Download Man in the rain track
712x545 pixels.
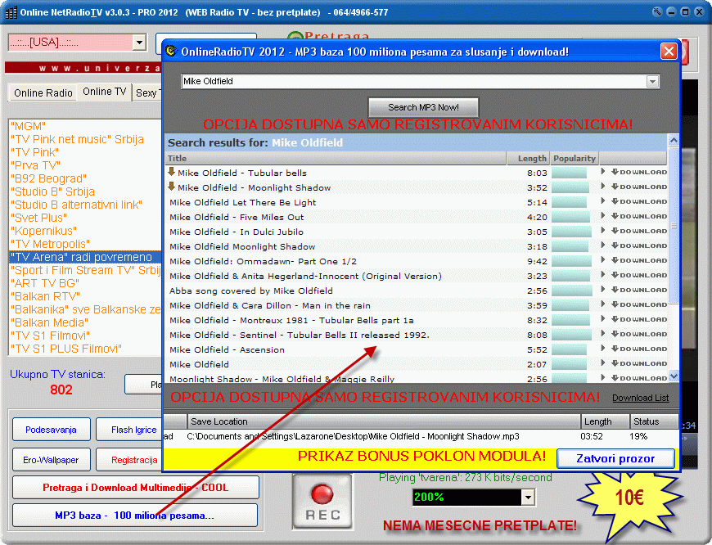[x=638, y=305]
